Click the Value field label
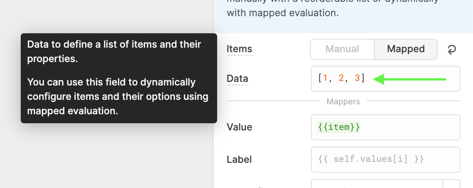Viewport: 473px width, 188px height. [x=239, y=127]
